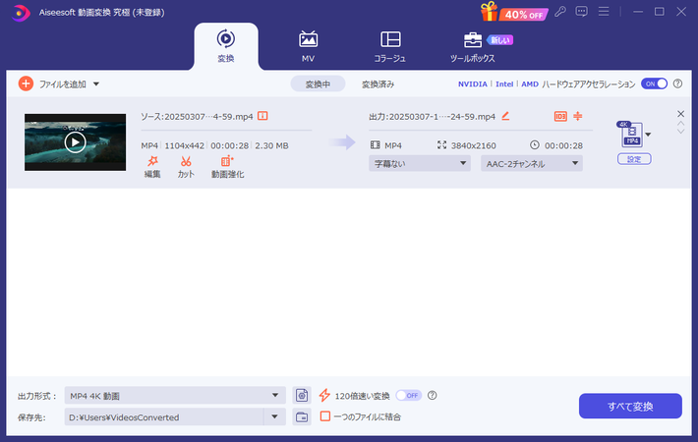Click the すべて変換 button
698x442 pixels.
[x=630, y=406]
